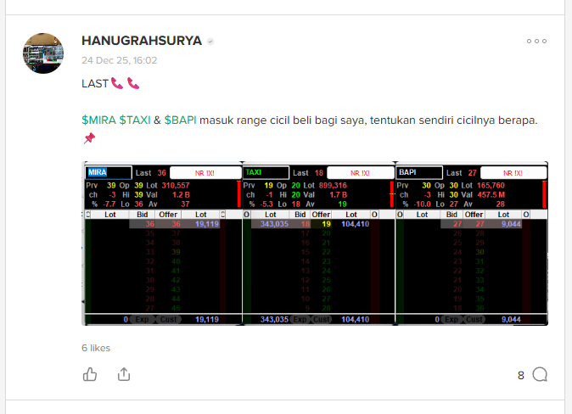Open HANUGRAHSURYA's profile avatar
This screenshot has width=572, height=414.
[43, 53]
